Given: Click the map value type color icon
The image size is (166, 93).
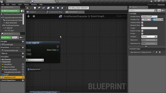Looking at the screenshot, I should click(x=155, y=20).
